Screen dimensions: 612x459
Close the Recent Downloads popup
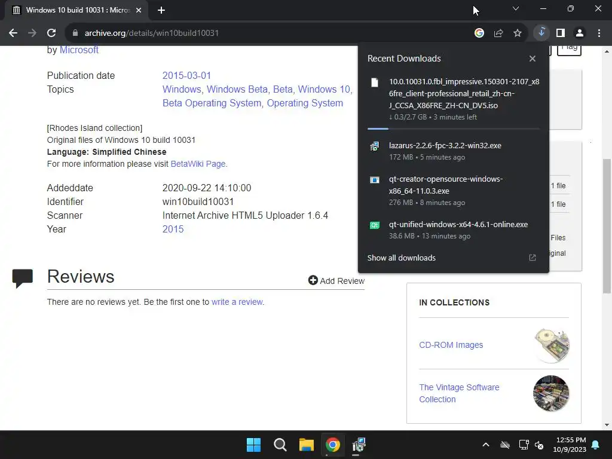pos(533,59)
